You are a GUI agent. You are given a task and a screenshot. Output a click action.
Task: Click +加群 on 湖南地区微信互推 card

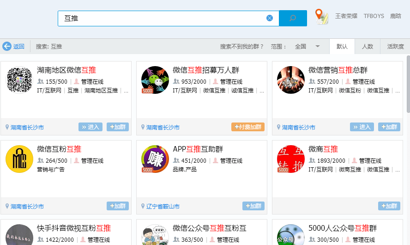pyautogui.click(x=118, y=127)
